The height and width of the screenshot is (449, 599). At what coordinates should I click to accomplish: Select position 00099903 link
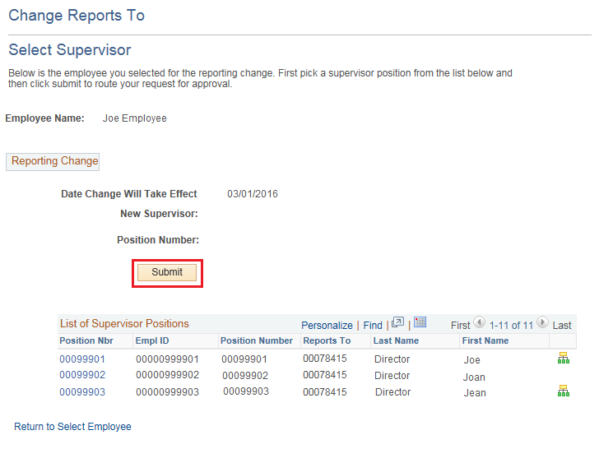pos(82,392)
